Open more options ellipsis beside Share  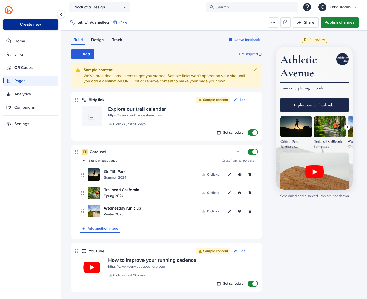[273, 22]
